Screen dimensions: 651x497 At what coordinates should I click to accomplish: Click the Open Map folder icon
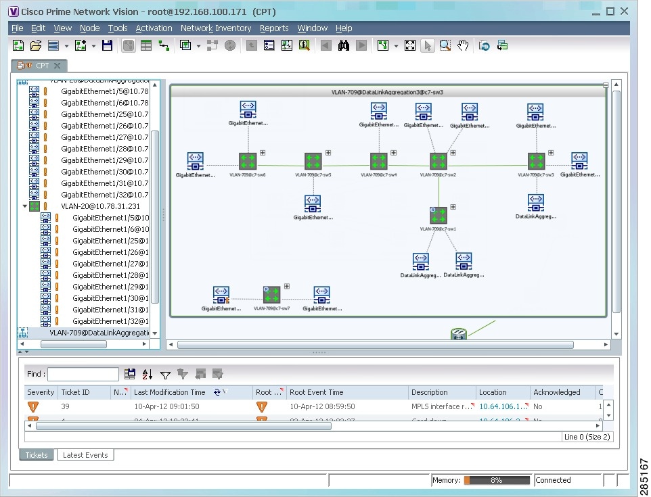point(36,45)
